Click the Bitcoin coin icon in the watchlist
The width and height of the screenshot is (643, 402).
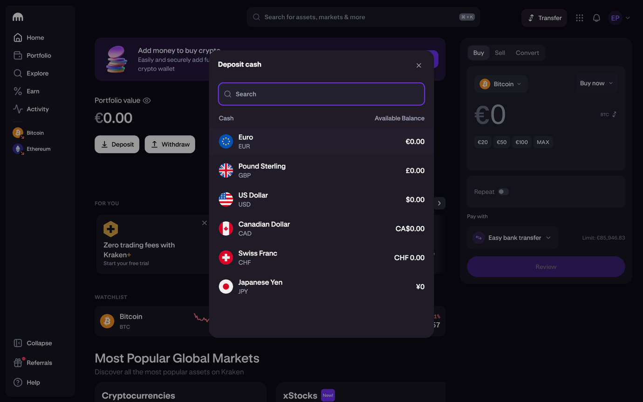107,321
